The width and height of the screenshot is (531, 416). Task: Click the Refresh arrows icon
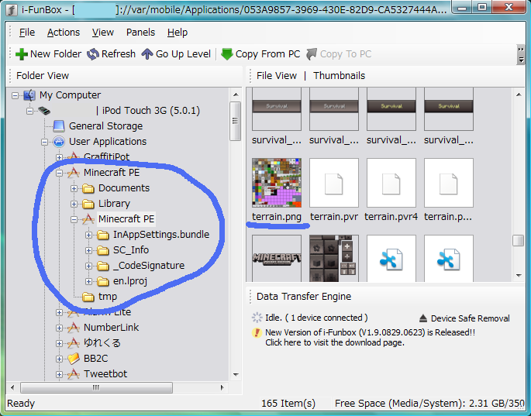(x=93, y=54)
